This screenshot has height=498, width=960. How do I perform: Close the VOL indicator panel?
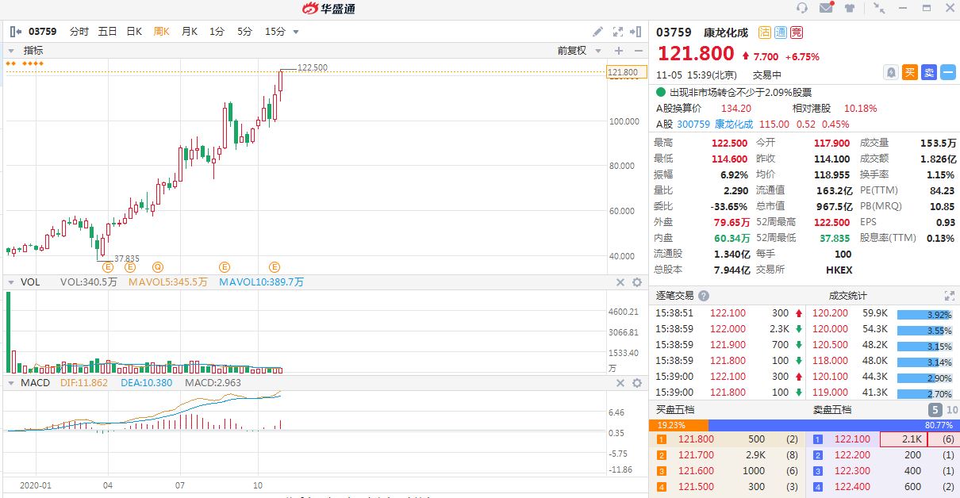620,282
